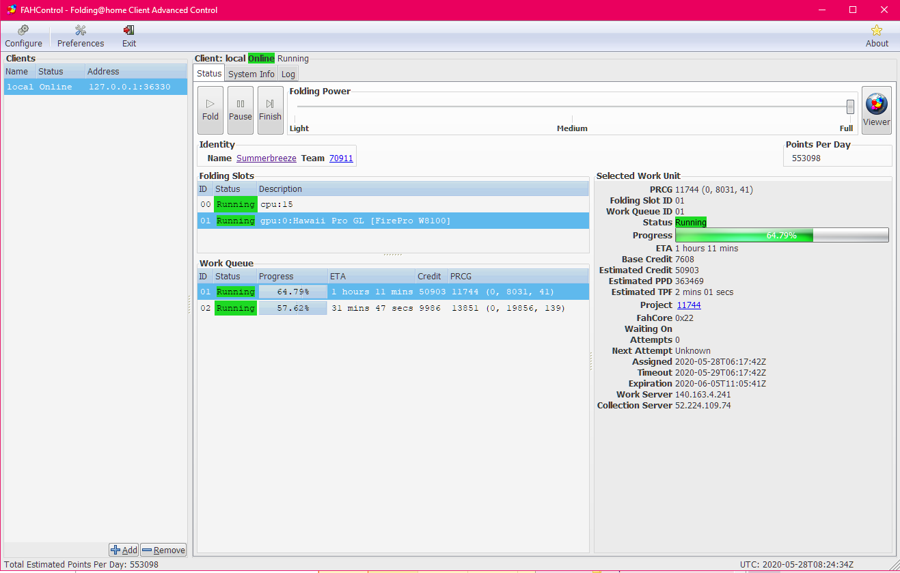Click Total Estimated Points Per Day status text
Image resolution: width=900 pixels, height=573 pixels.
81,565
